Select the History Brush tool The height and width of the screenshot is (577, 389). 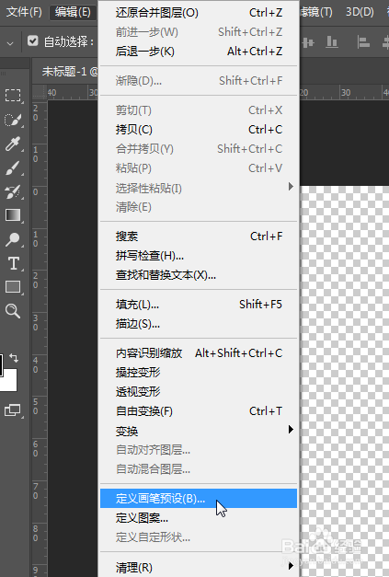click(13, 191)
